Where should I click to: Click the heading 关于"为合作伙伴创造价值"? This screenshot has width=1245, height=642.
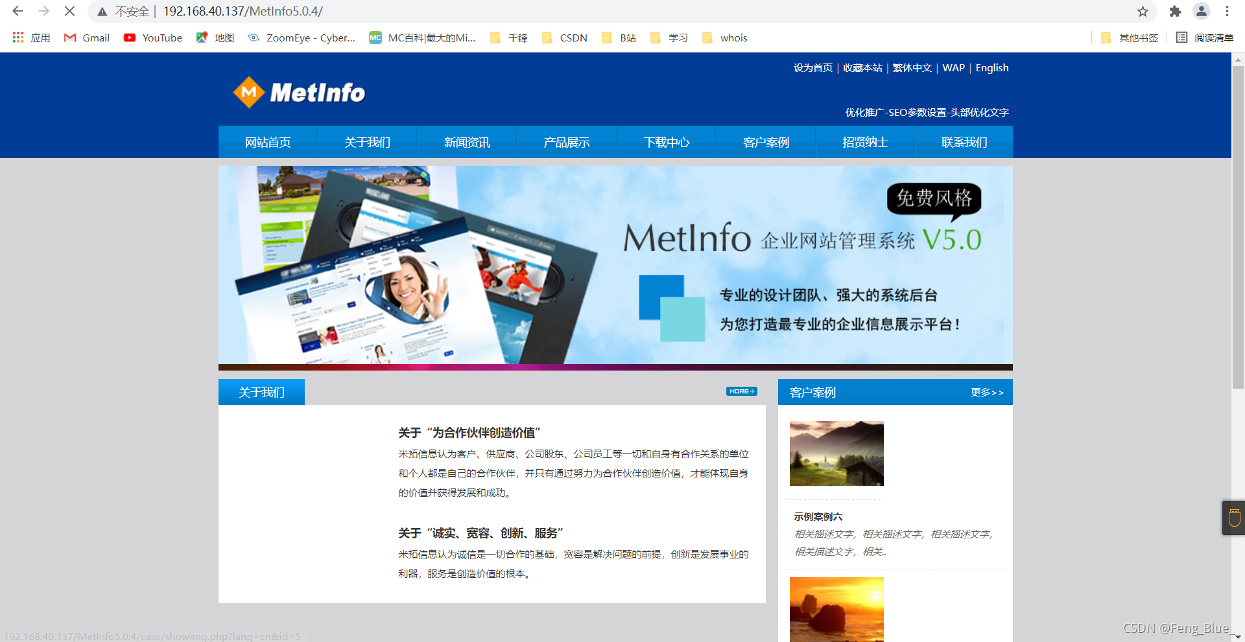469,433
